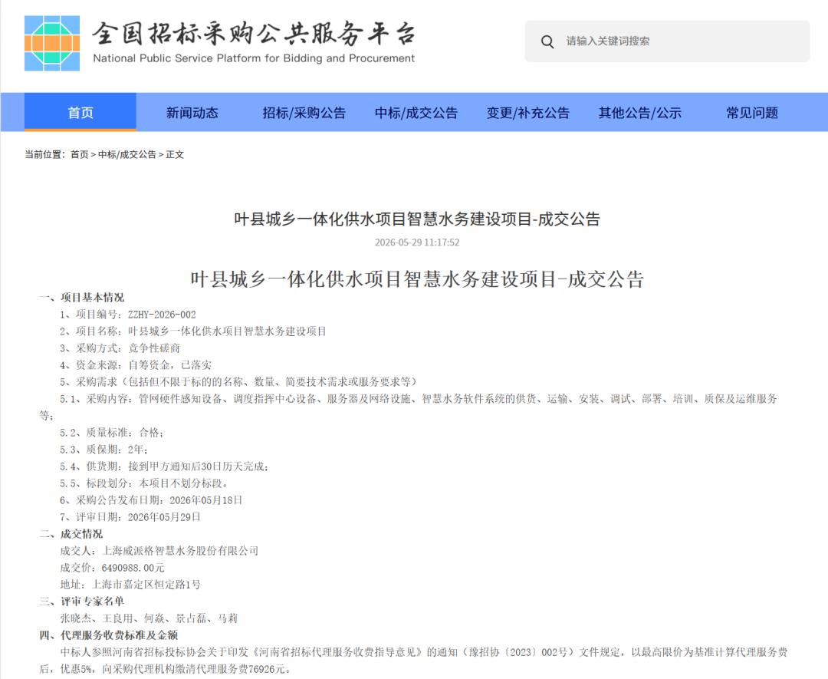Click 采购方式：竞争性磋商 line

click(120, 348)
